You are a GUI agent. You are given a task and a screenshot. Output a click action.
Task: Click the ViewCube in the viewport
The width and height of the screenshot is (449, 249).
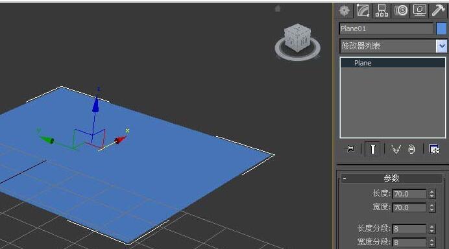click(x=298, y=38)
